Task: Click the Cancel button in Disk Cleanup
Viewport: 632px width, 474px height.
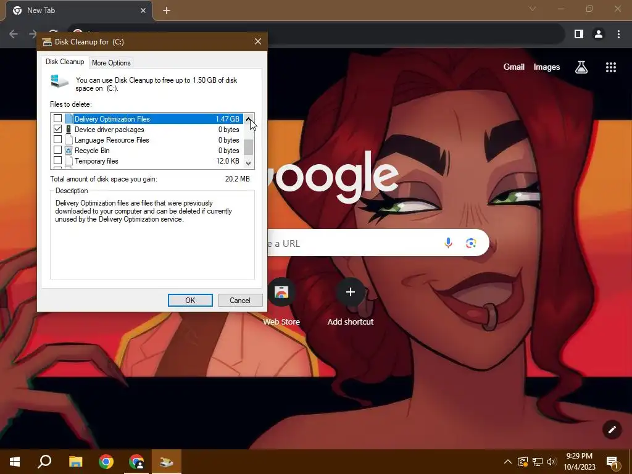Action: click(240, 301)
